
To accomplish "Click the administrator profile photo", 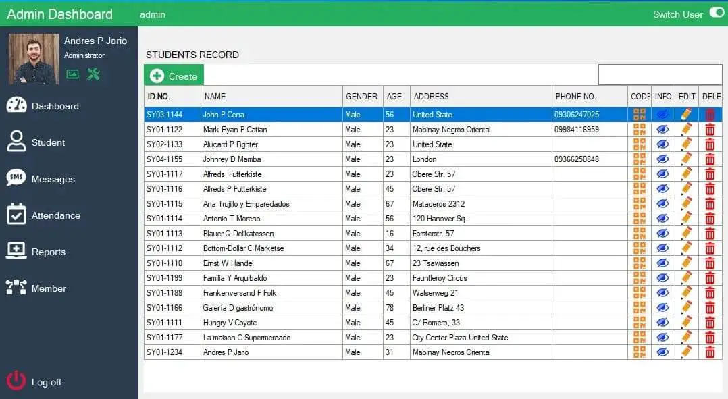I will [33, 59].
